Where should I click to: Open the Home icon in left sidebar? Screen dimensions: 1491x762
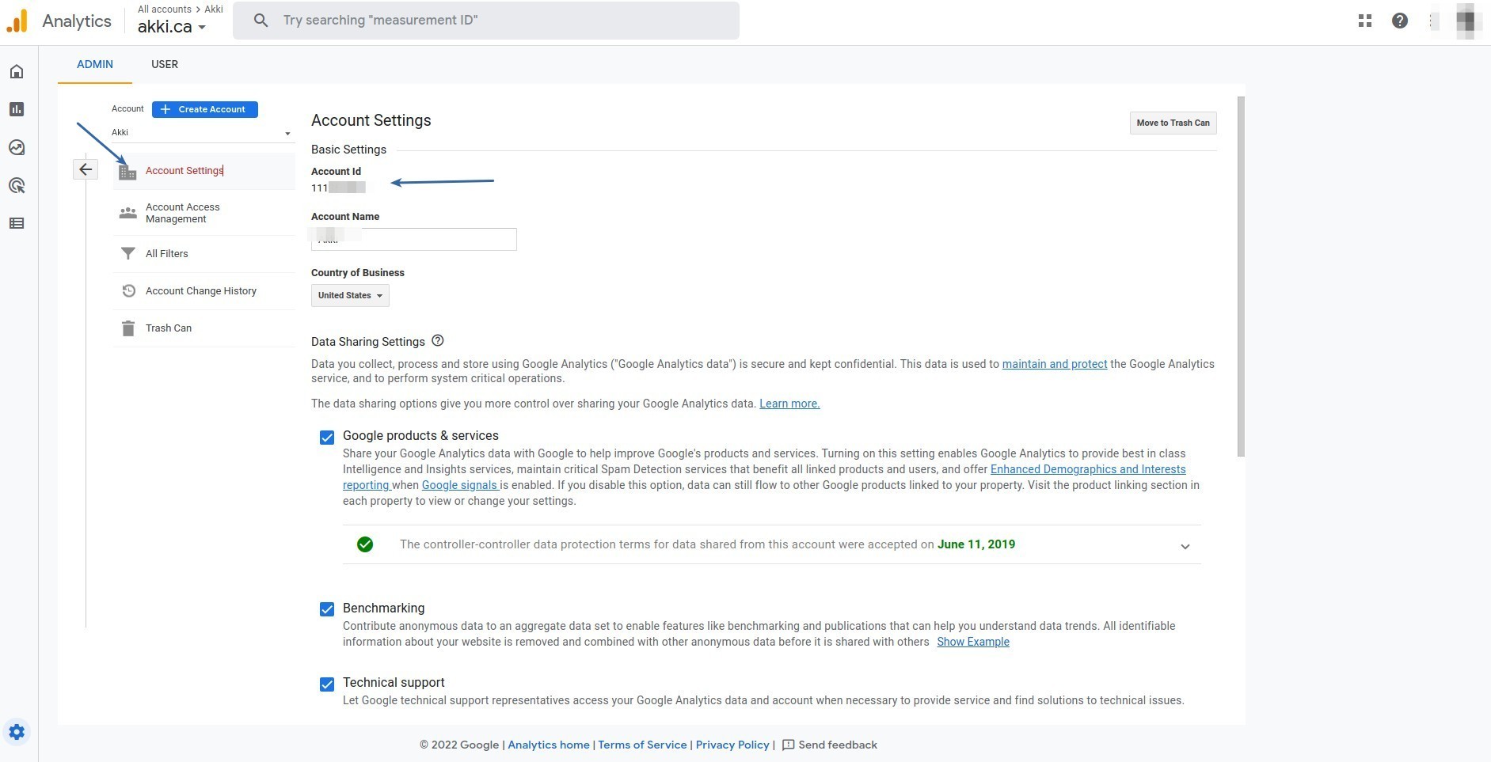point(17,72)
